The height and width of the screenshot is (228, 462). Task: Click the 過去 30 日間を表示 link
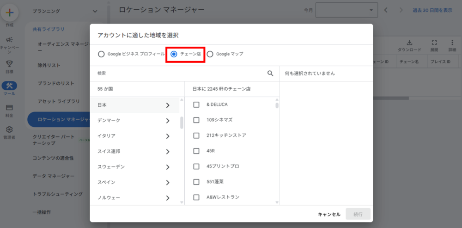432,10
